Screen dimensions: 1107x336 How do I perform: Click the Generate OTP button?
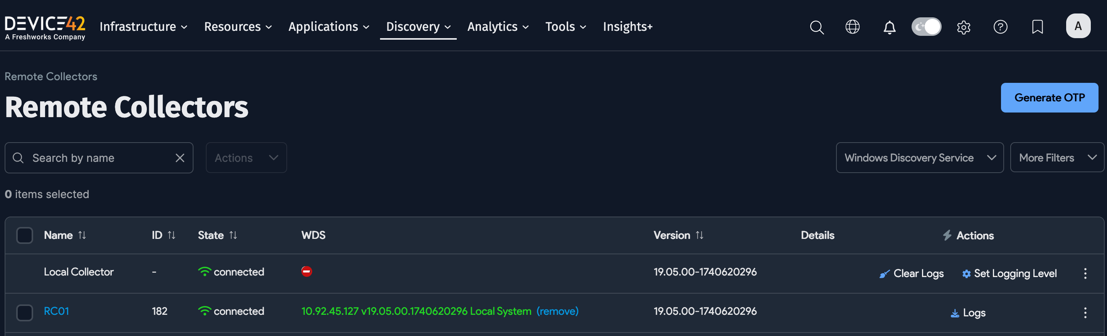tap(1049, 97)
